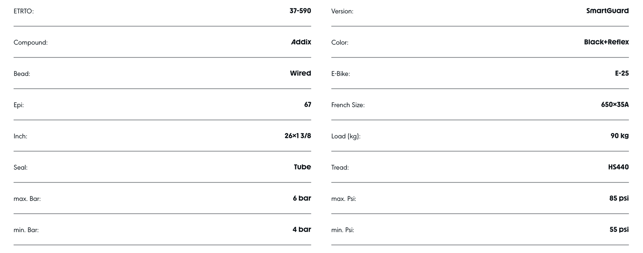
Task: Click the 90 kg load value
Action: (619, 136)
